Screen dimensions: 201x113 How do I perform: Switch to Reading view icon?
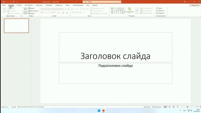tap(174, 107)
